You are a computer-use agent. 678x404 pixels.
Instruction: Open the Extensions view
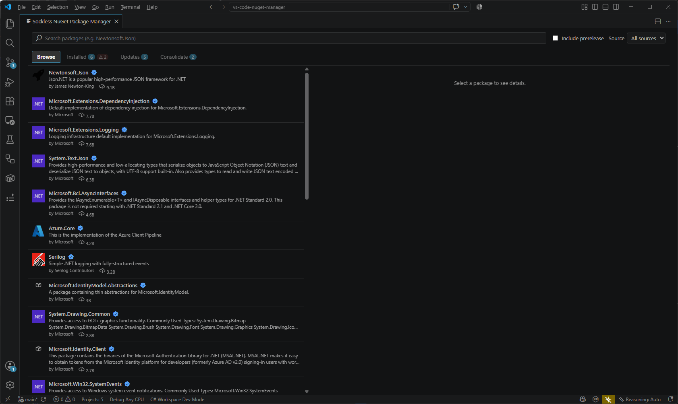pyautogui.click(x=10, y=101)
